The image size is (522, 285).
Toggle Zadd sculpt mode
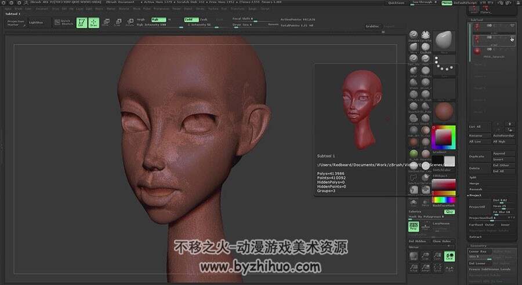191,20
